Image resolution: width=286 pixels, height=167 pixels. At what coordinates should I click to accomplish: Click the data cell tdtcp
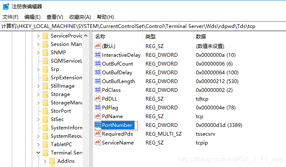point(202,99)
